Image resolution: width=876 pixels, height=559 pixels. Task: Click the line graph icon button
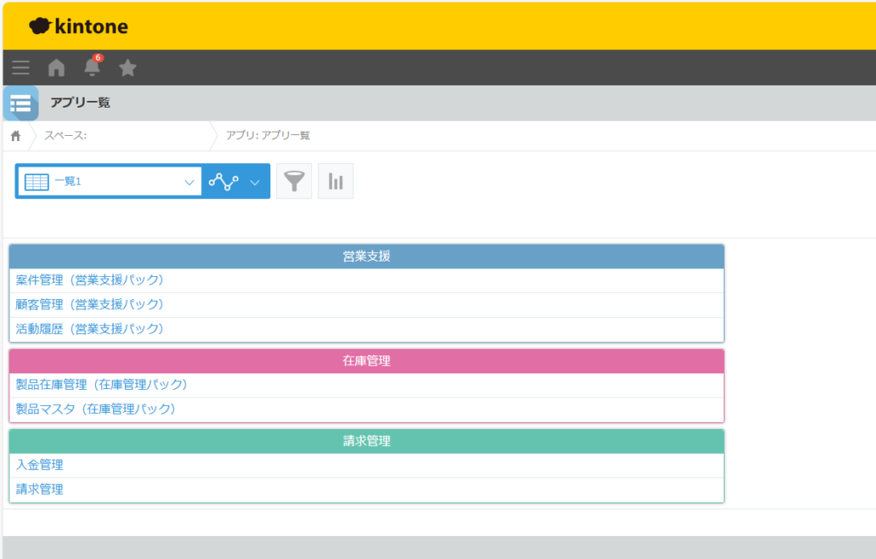(223, 181)
